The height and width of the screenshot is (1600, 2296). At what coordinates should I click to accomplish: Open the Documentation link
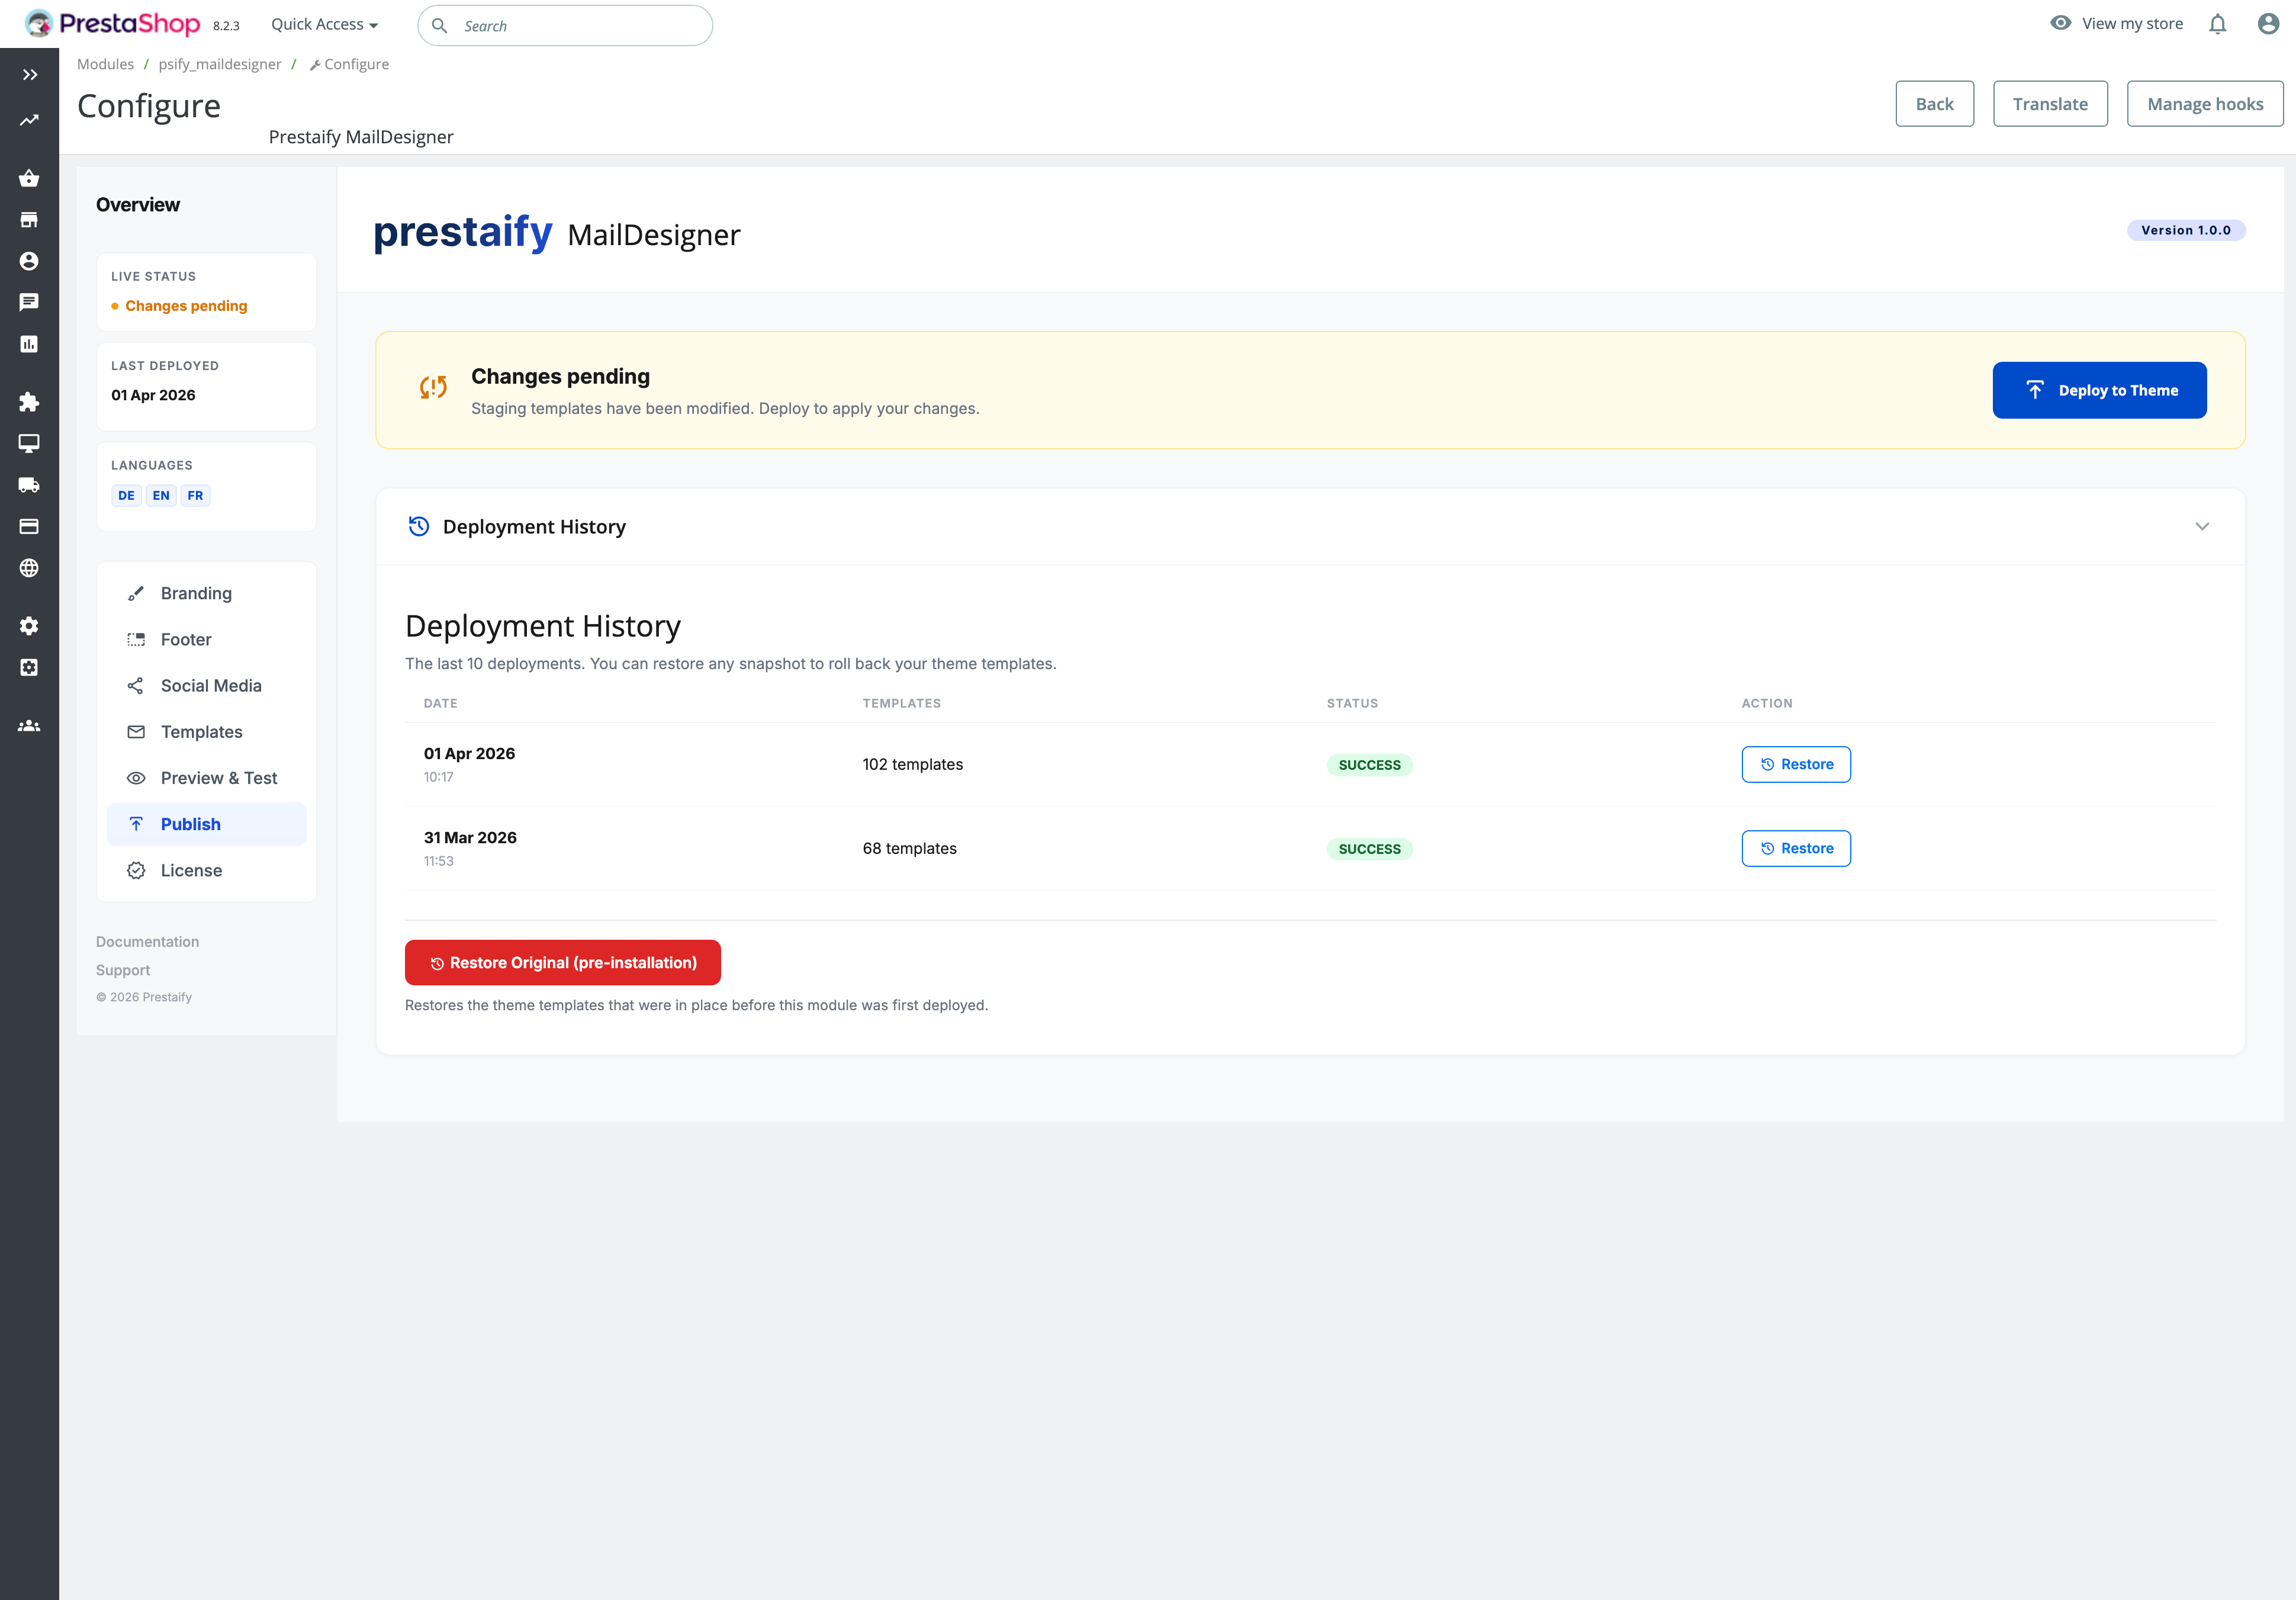(147, 942)
